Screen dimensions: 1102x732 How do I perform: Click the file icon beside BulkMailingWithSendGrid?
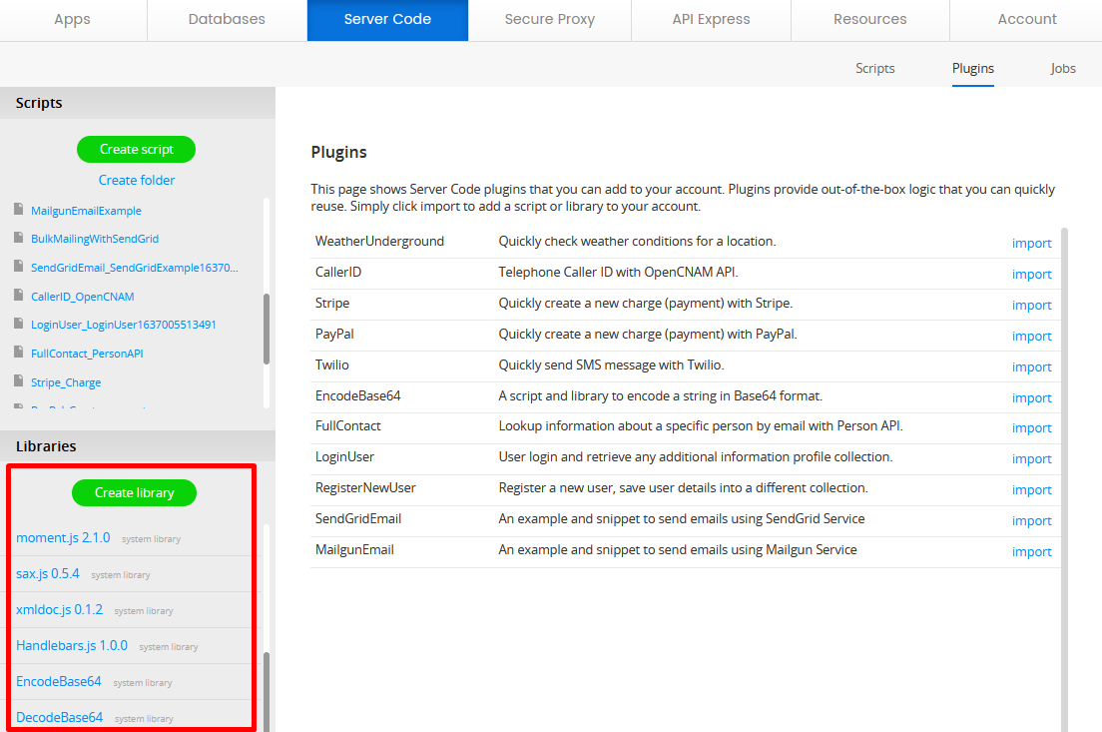(18, 237)
